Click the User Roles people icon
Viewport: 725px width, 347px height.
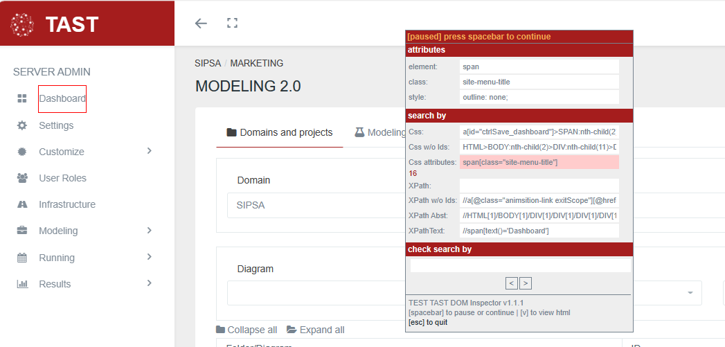[22, 178]
